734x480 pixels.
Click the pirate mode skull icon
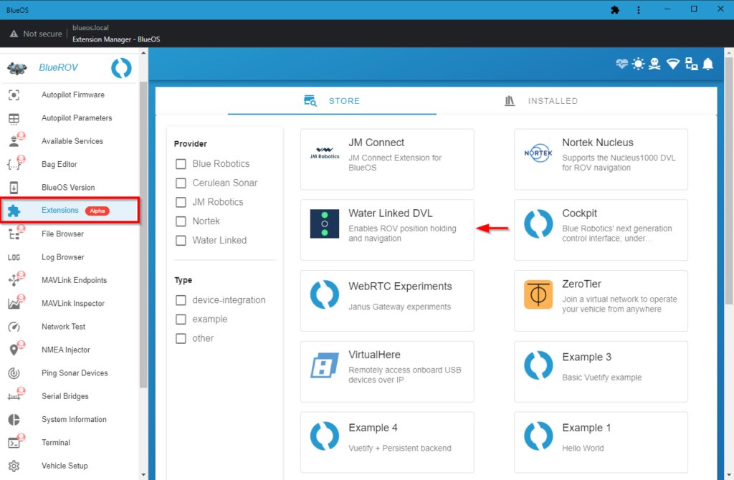coord(655,64)
